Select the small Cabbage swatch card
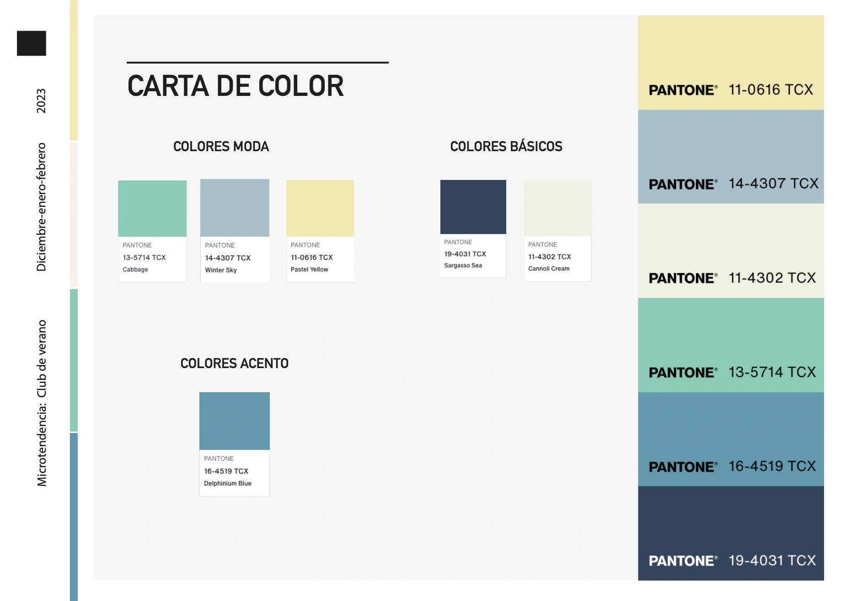Screen dimensions: 846x601 pyautogui.click(x=152, y=231)
